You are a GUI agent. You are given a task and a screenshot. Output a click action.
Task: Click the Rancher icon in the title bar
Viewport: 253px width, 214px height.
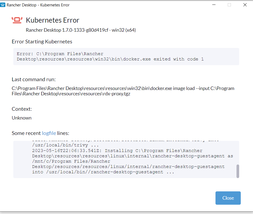click(x=3, y=5)
